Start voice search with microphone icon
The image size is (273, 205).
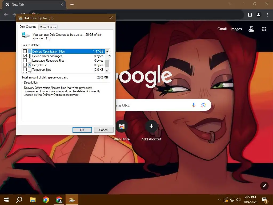coord(194,105)
